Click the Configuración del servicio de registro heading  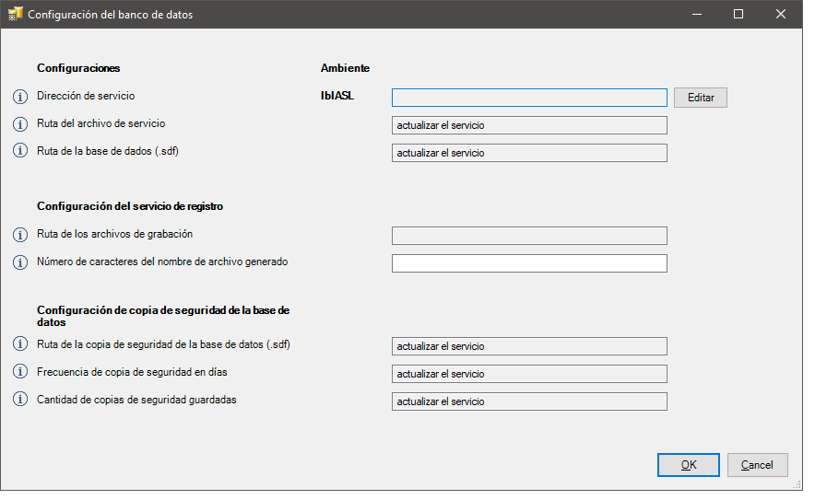pyautogui.click(x=130, y=206)
